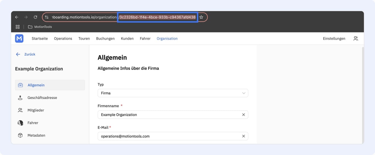Open the Touren section
This screenshot has height=155, width=375.
(84, 38)
